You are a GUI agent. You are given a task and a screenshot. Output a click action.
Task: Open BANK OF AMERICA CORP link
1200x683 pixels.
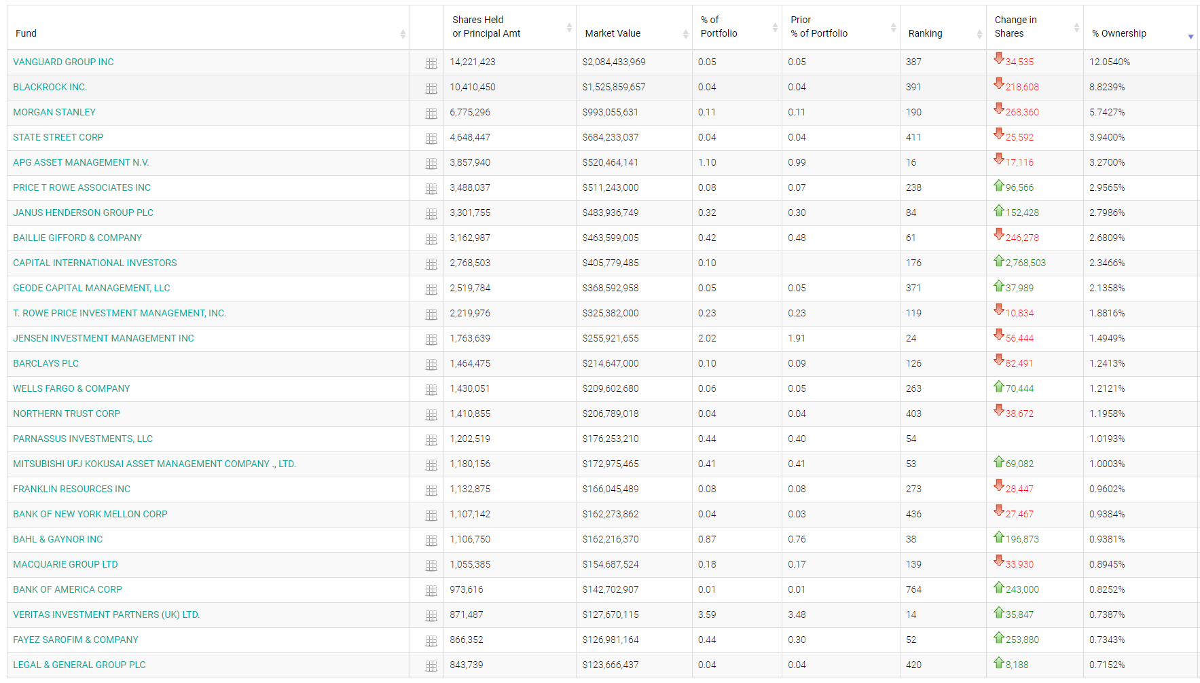point(68,589)
